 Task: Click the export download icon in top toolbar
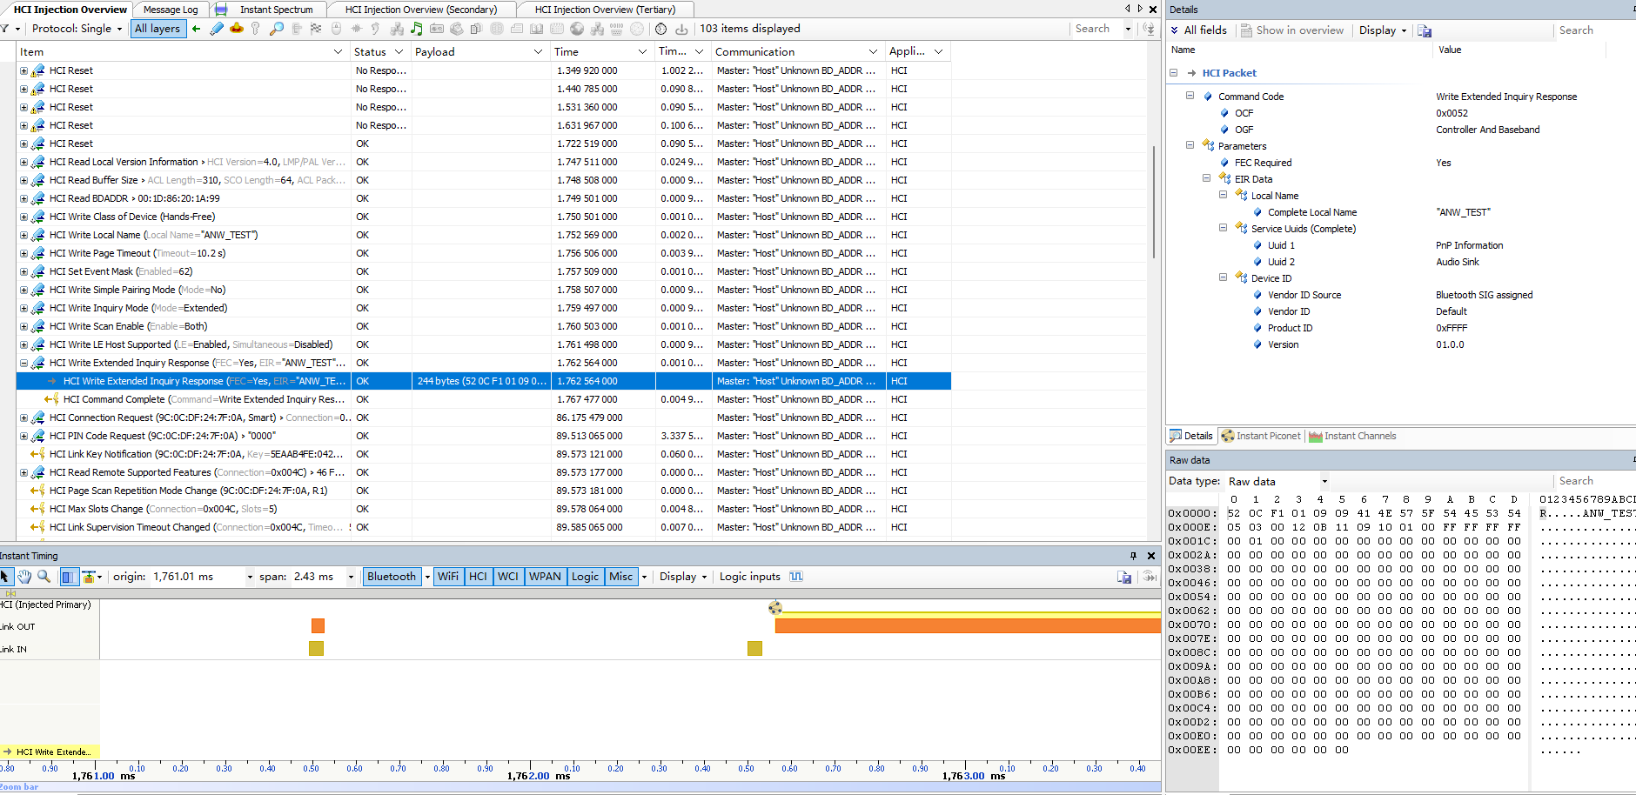[x=681, y=29]
